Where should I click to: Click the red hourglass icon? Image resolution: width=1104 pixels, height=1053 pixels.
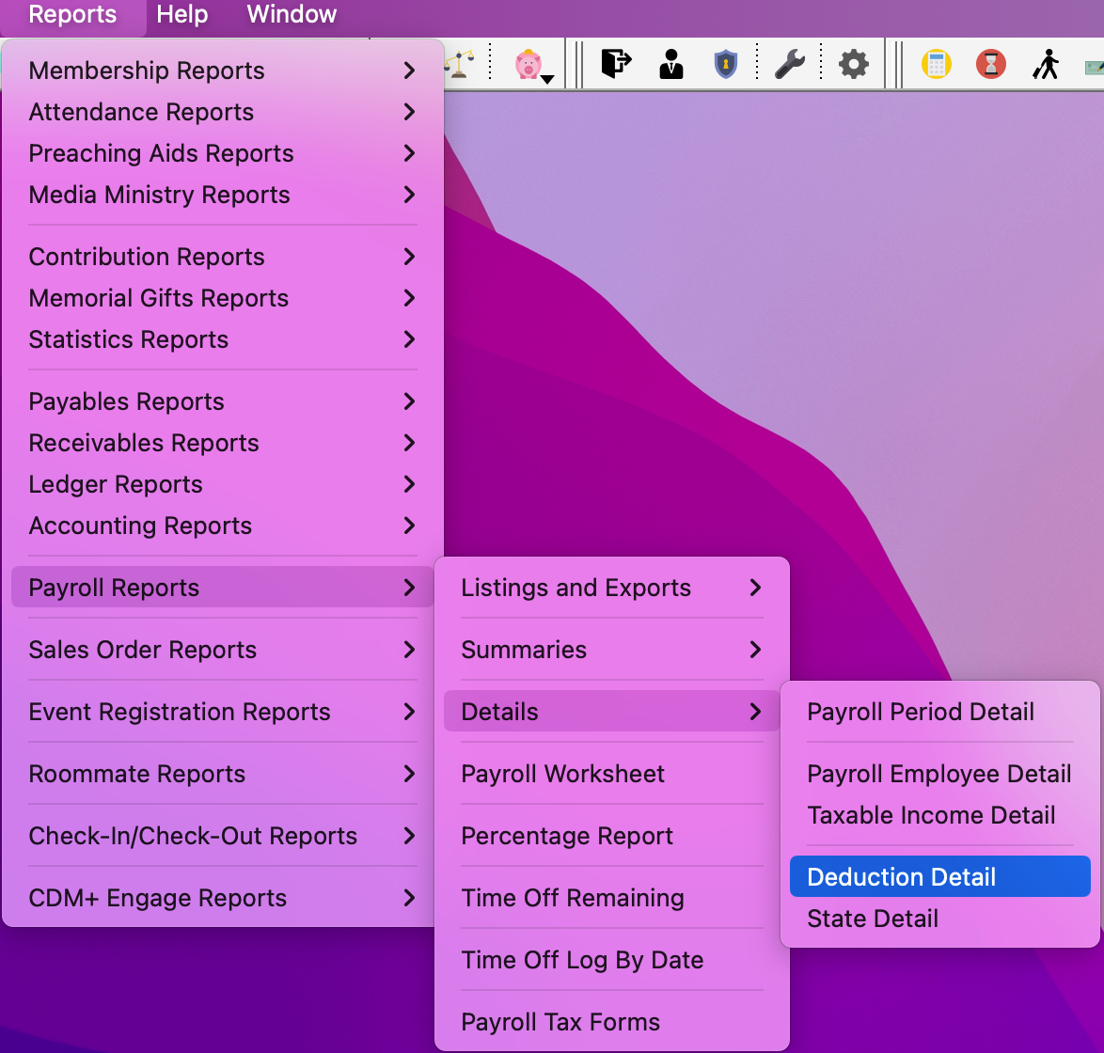[x=990, y=64]
